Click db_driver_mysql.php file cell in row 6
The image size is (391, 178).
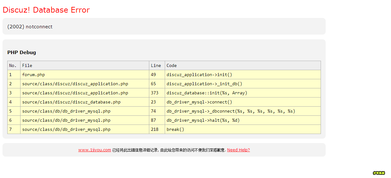tap(85, 120)
